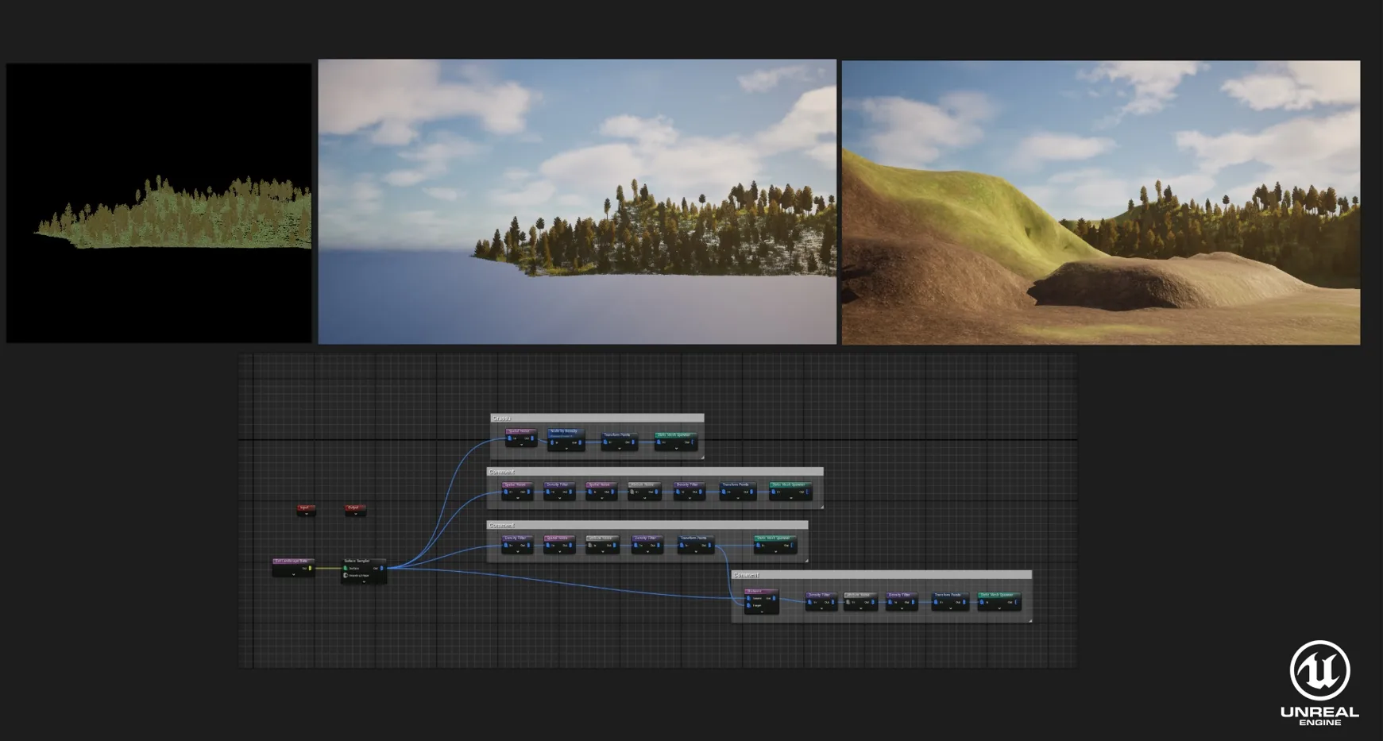1383x741 pixels.
Task: Click Get Landscape Data yellow Out pin
Action: coord(310,568)
